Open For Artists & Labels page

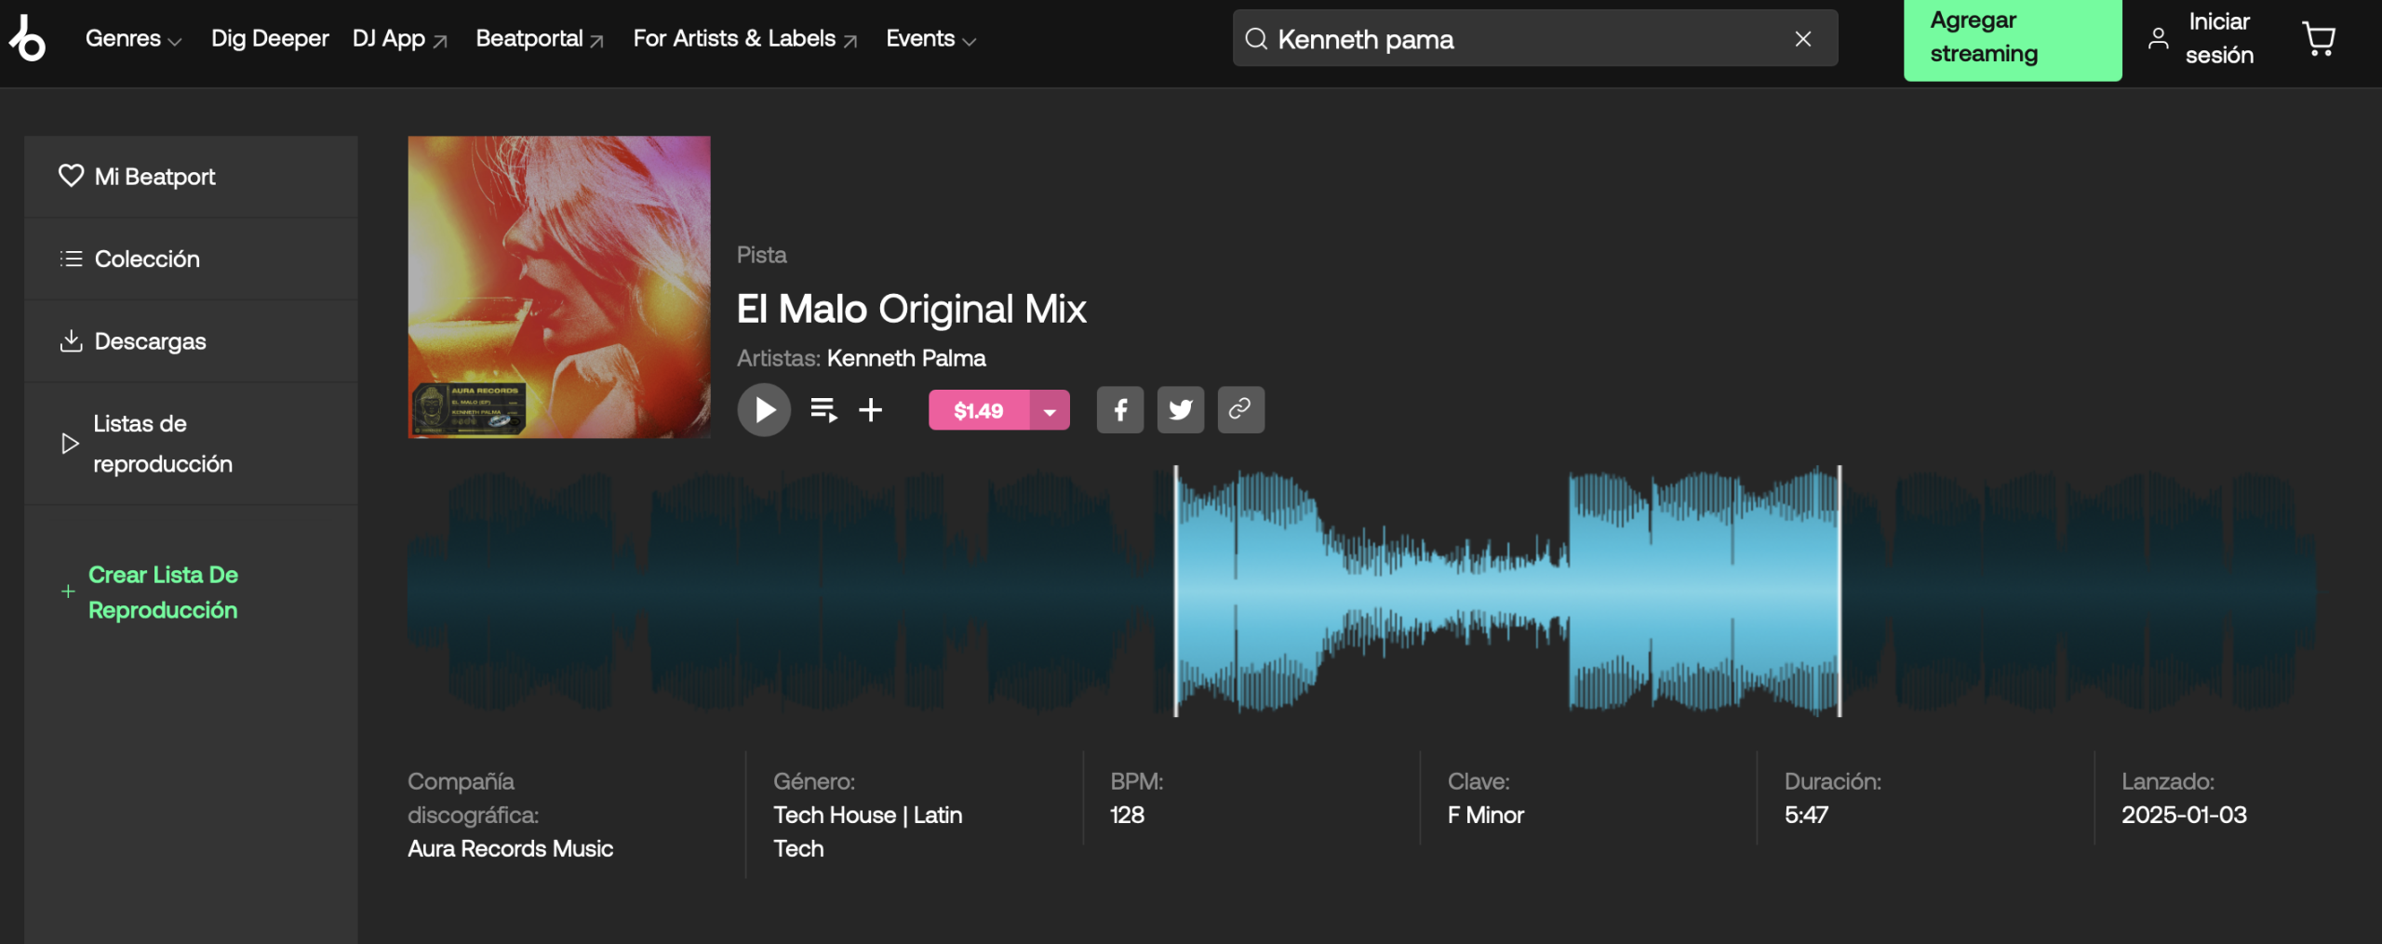[745, 39]
